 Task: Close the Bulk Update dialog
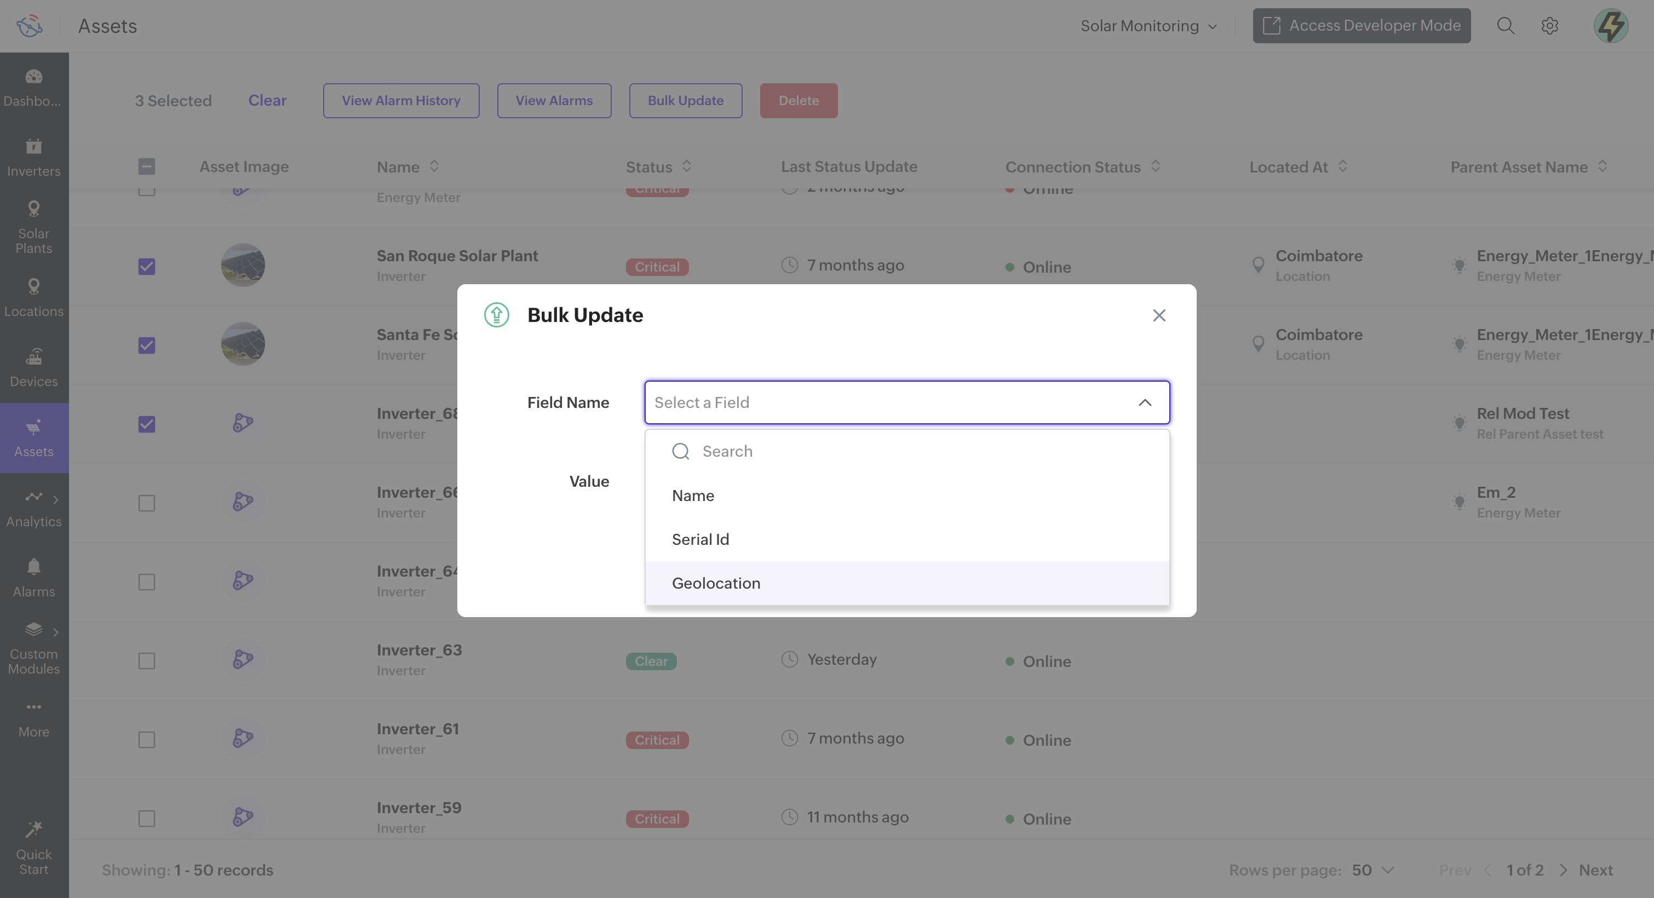click(x=1158, y=315)
